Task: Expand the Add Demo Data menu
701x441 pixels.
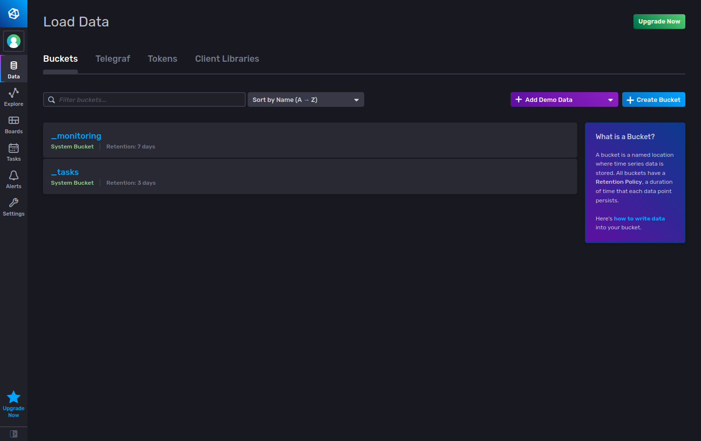Action: [x=564, y=99]
